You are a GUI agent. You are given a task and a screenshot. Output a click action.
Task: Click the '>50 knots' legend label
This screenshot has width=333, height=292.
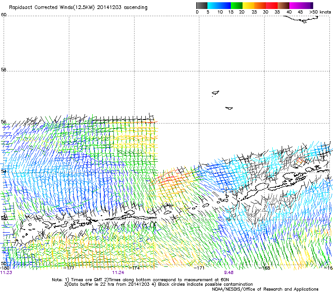point(320,12)
